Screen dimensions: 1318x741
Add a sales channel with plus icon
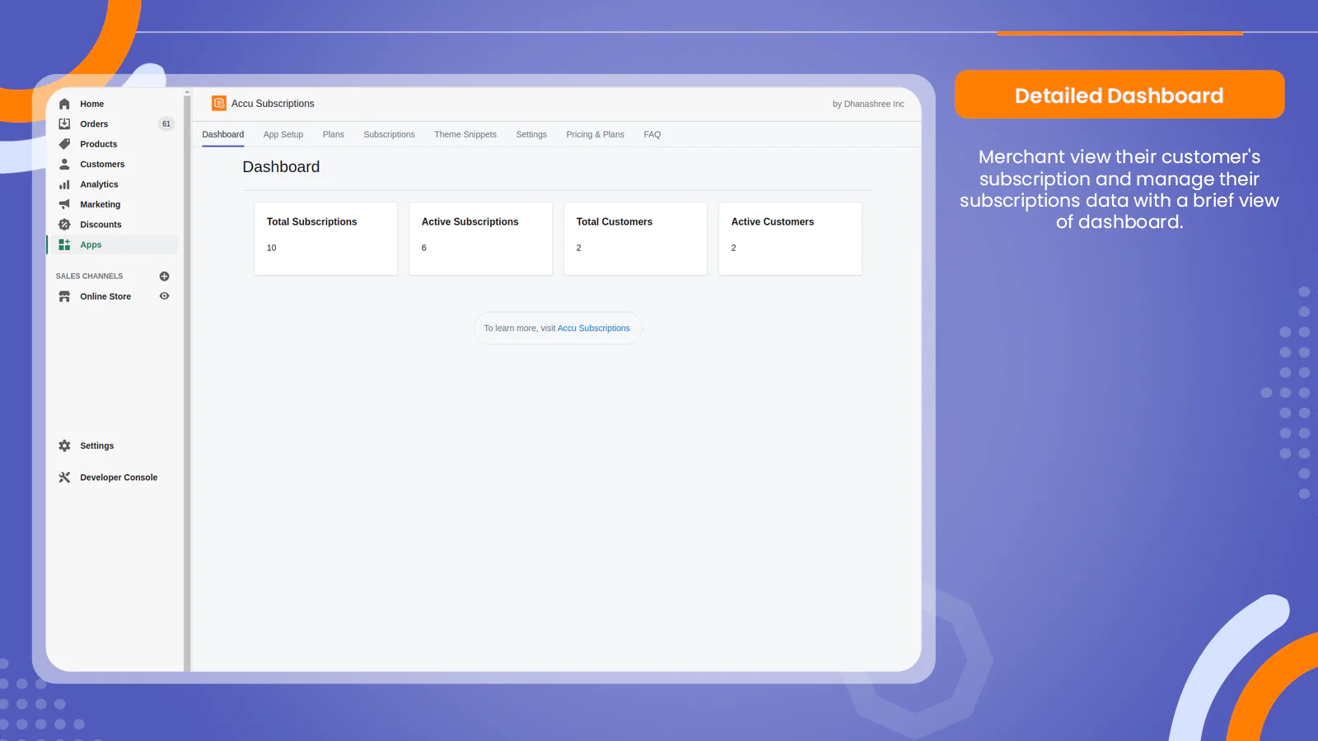(x=164, y=276)
